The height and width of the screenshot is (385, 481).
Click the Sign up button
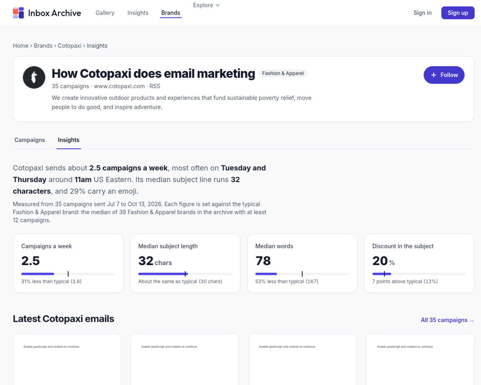458,13
